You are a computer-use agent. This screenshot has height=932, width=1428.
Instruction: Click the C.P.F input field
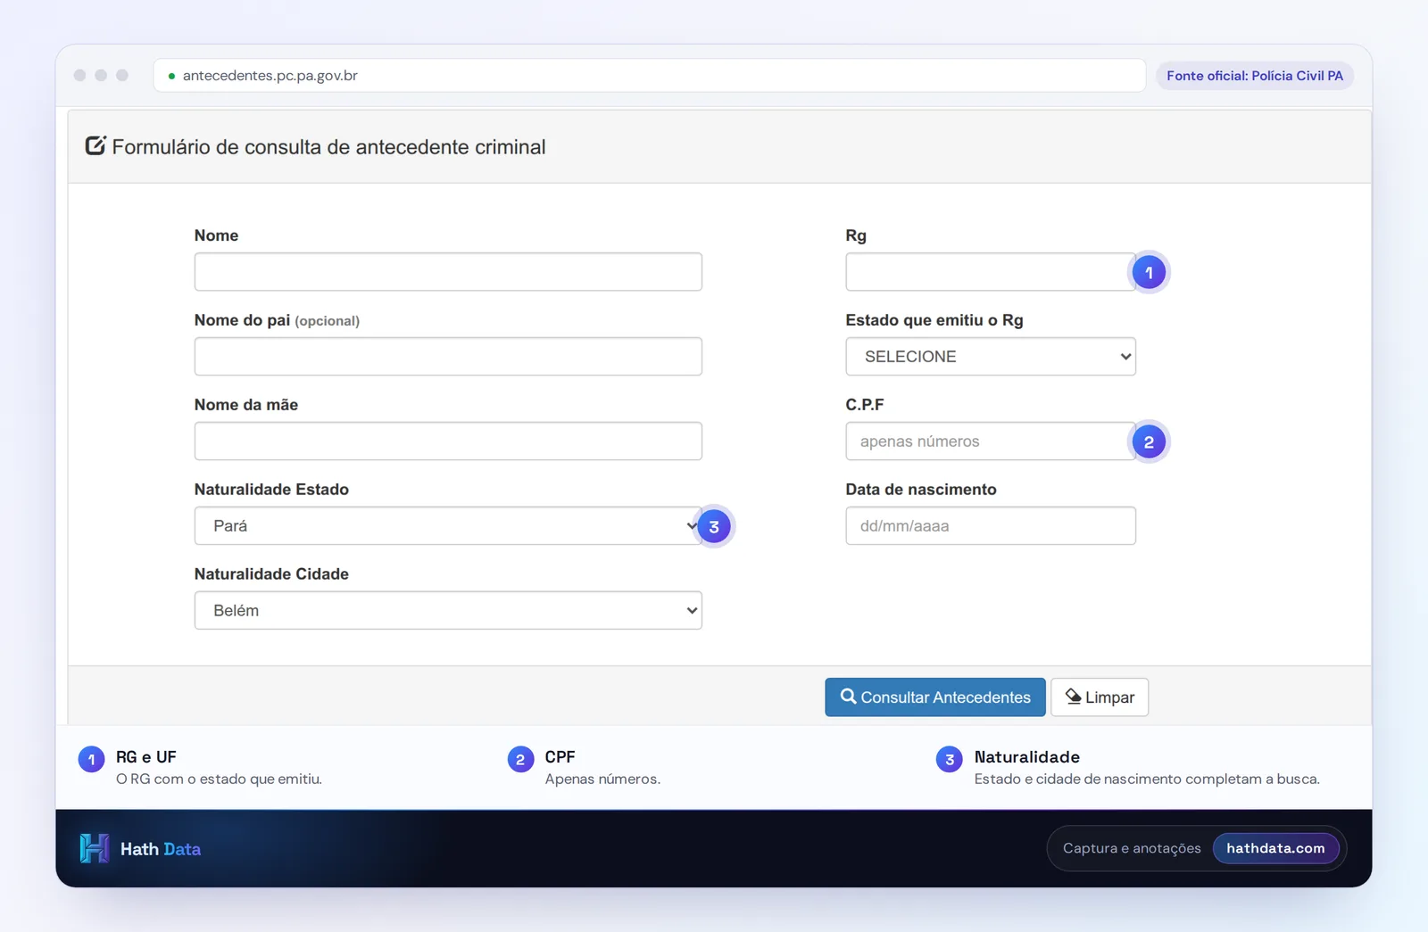coord(991,441)
